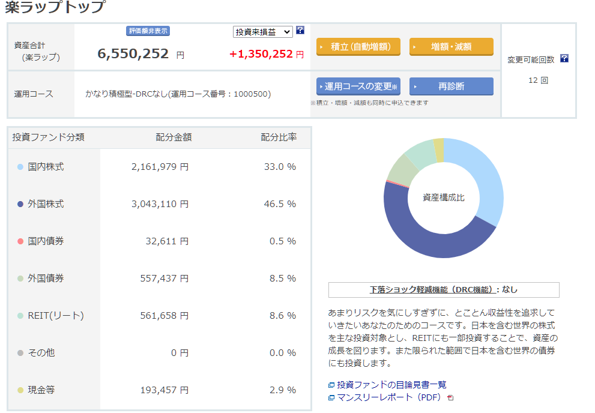Viewport: 595px width, 413px height.
Task: Click the light blue 国内株式 donut segment
Action: point(486,180)
